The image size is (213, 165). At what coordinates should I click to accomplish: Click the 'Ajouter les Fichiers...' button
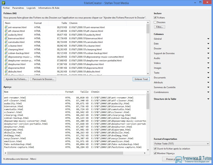(x=16, y=79)
